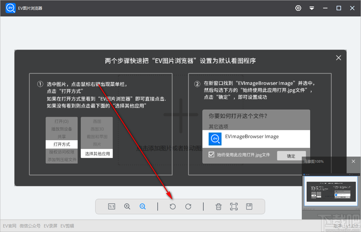Select the 1:1 actual size icon
Image resolution: width=361 pixels, height=232 pixels.
click(111, 206)
